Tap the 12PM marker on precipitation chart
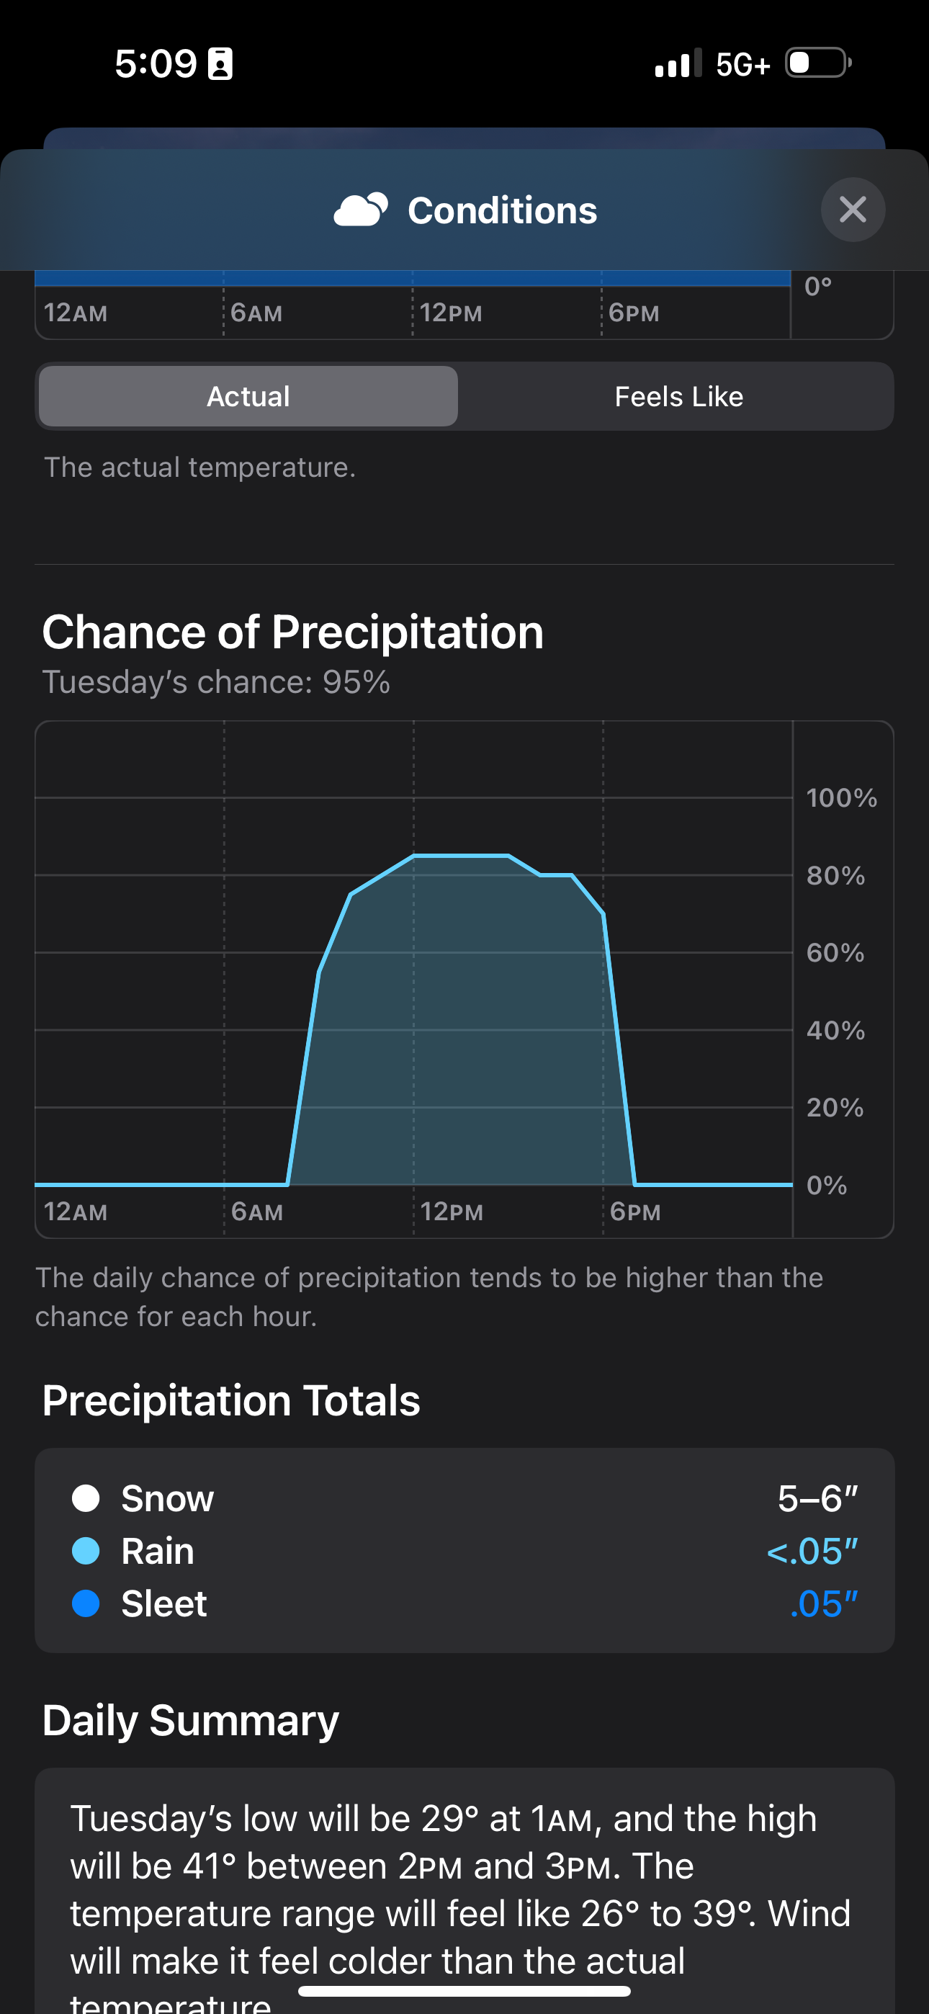 452,1212
